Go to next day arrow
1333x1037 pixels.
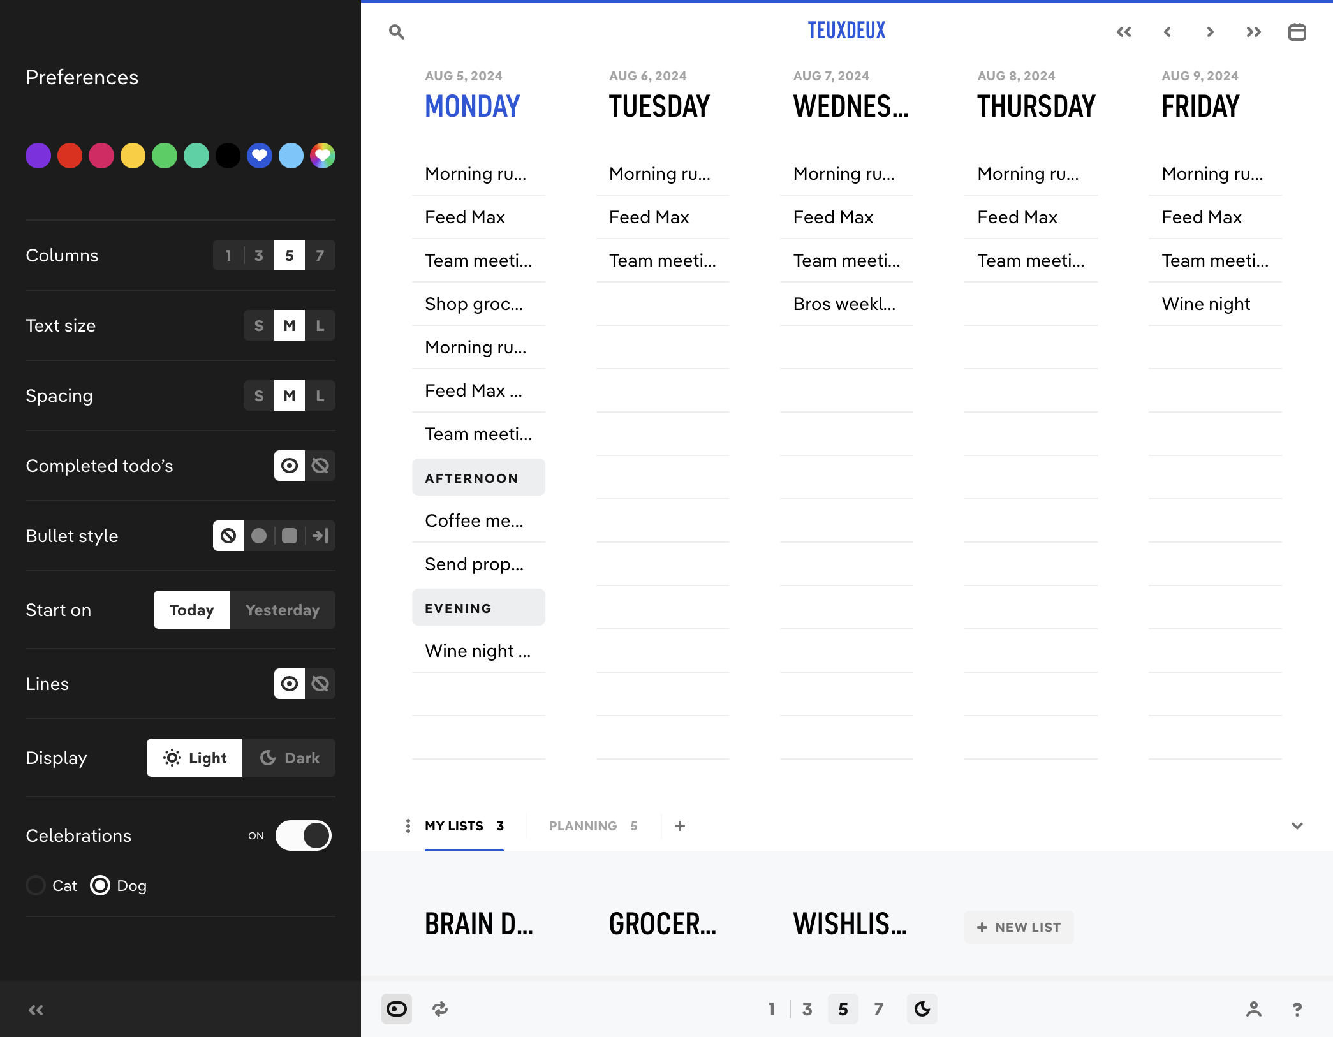click(x=1210, y=32)
